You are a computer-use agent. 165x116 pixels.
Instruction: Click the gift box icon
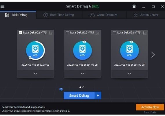point(134,6)
